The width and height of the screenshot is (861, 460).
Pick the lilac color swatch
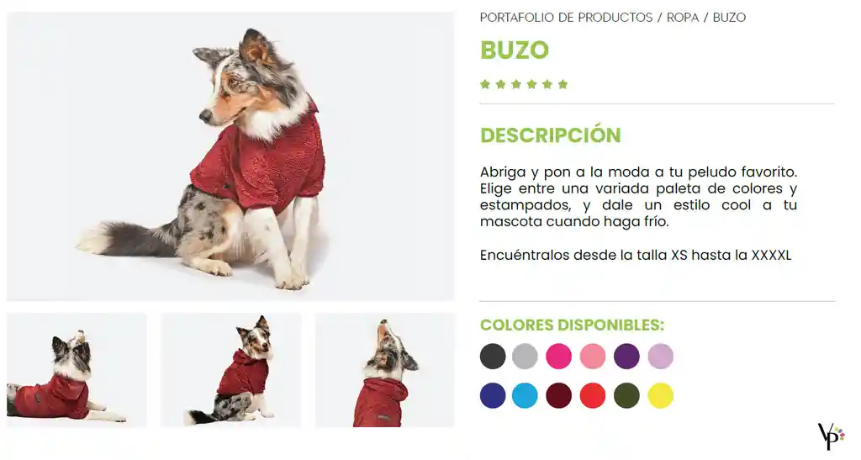coord(661,357)
